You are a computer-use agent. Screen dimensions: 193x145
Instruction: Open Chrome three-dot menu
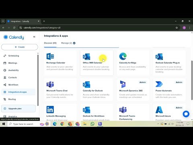tap(189, 28)
